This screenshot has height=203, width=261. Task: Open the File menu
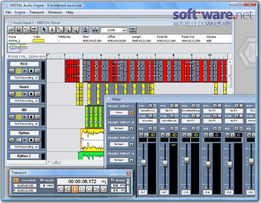[x=9, y=12]
